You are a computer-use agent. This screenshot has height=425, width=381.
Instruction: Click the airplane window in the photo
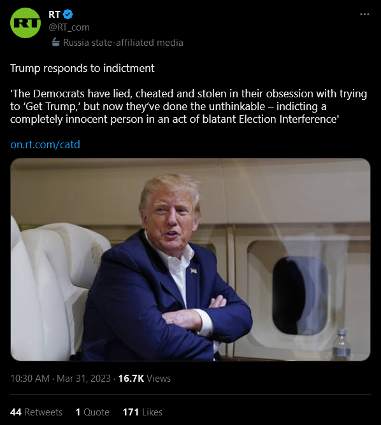tap(299, 295)
